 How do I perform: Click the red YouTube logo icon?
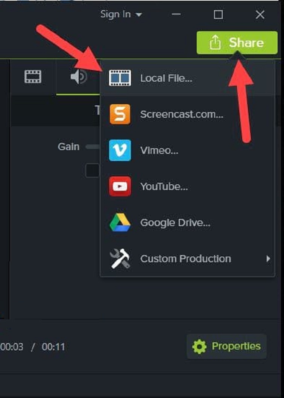(120, 187)
